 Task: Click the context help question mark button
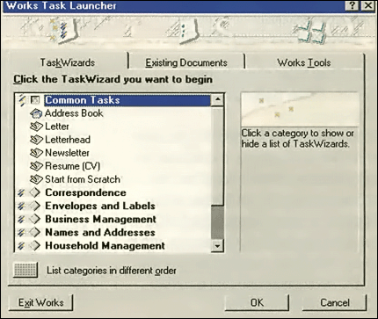[x=353, y=5]
